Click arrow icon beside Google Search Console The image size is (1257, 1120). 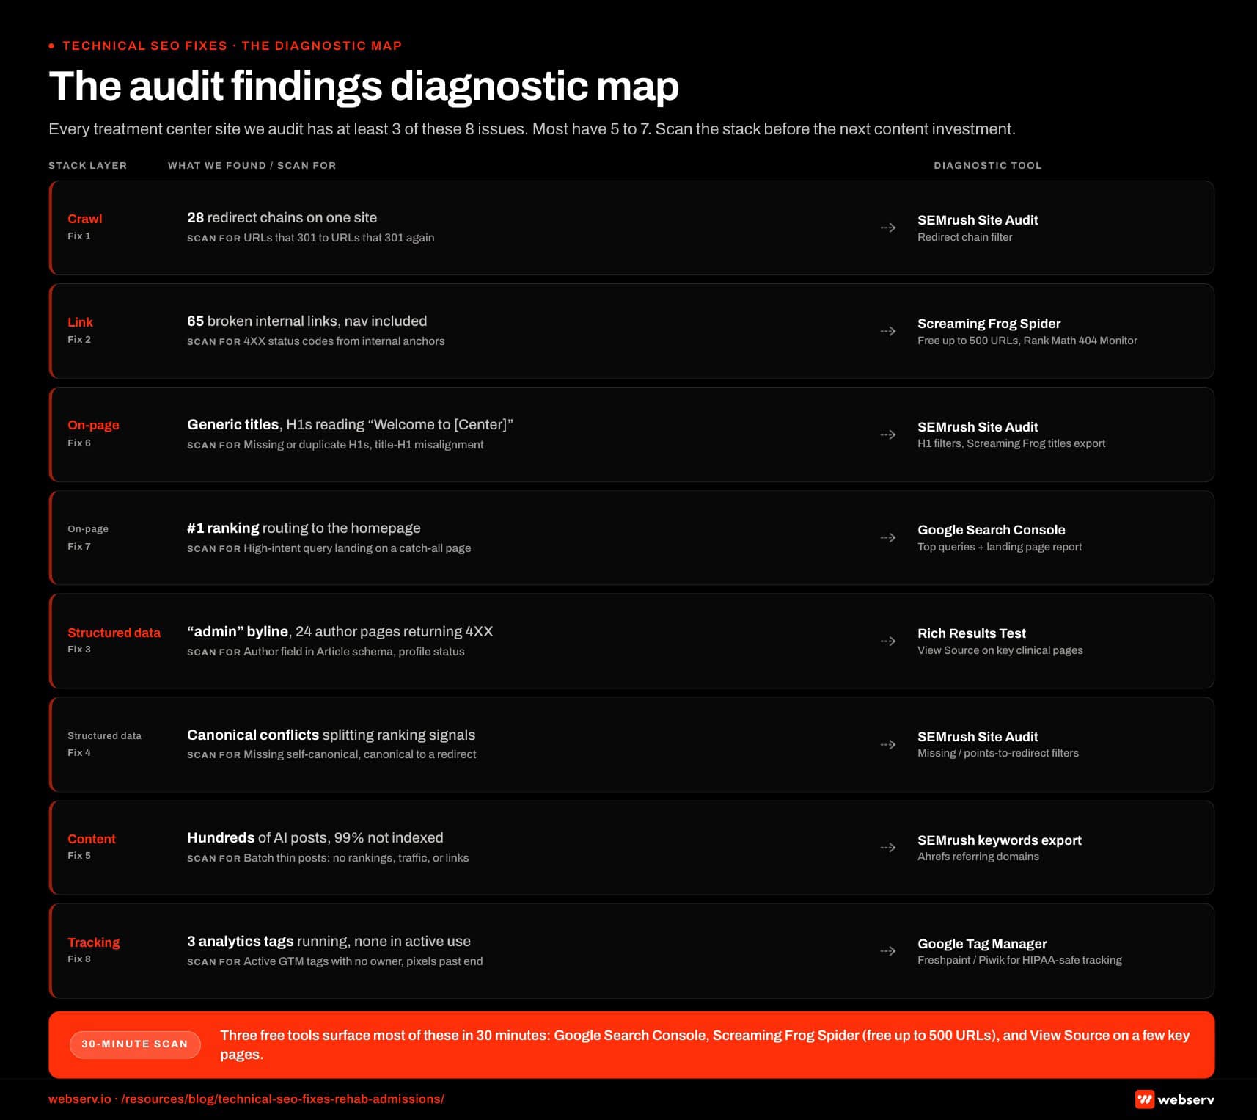[x=888, y=537]
